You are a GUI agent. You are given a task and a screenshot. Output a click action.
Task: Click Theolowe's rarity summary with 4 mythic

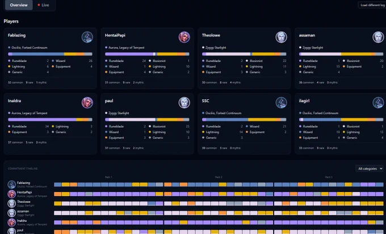tap(221, 82)
